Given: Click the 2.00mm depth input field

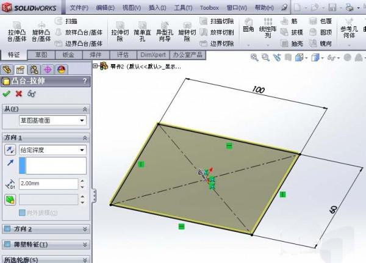Looking at the screenshot, I should coord(49,184).
